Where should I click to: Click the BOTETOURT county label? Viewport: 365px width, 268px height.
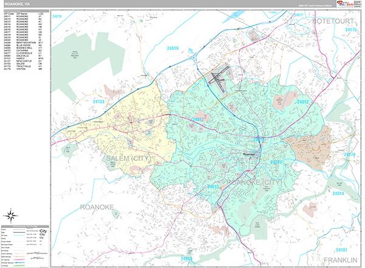(333, 21)
